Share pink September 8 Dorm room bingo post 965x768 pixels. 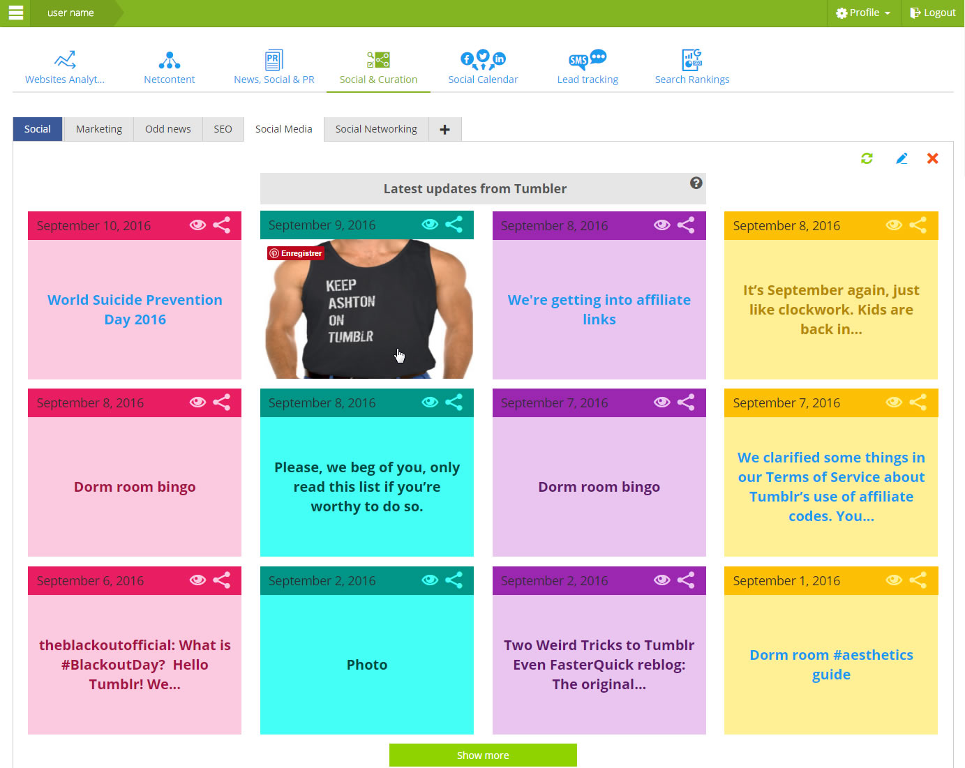(x=222, y=402)
